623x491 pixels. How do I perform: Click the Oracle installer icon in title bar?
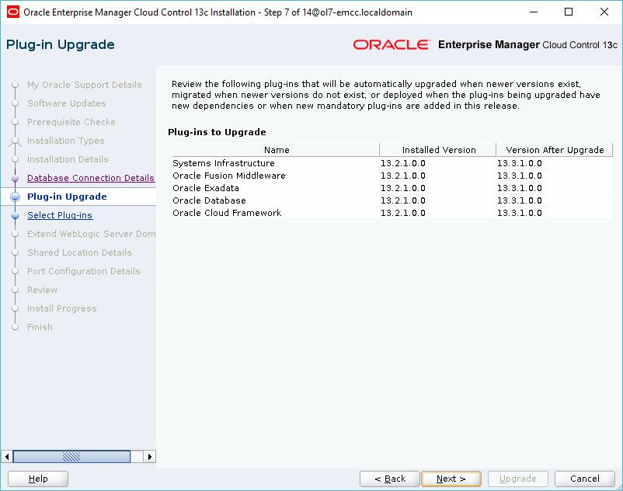click(x=12, y=12)
